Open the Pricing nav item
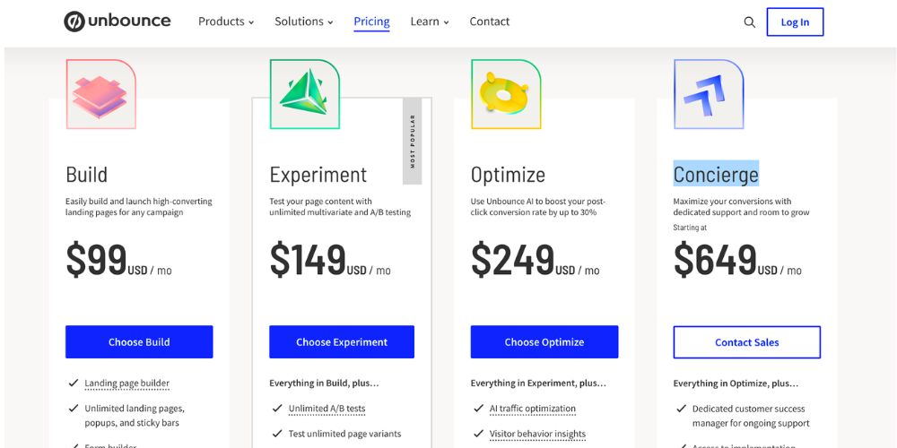This screenshot has width=897, height=448. [371, 22]
